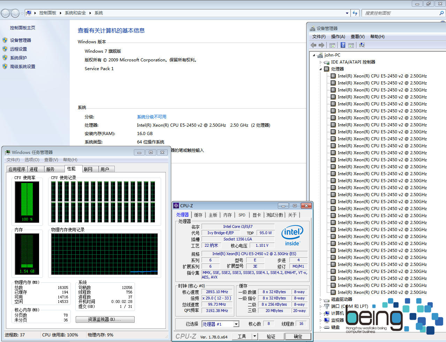Click the magnifier icon in control panel search
Viewport: 446px width, 342px height.
(x=441, y=13)
